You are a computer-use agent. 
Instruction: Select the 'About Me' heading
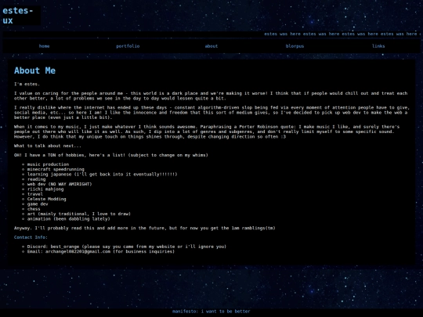pyautogui.click(x=34, y=70)
